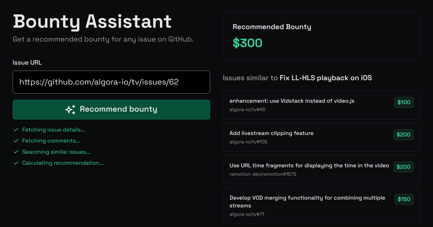The width and height of the screenshot is (433, 227).
Task: Click checkmark beside Fetching comments
Action: [x=16, y=141]
